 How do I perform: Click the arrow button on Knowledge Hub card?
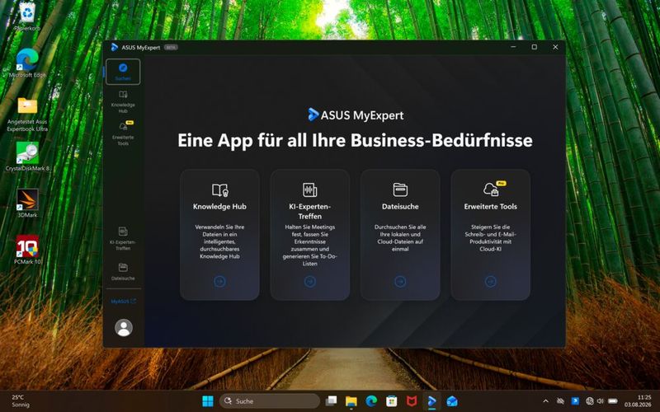(x=219, y=281)
